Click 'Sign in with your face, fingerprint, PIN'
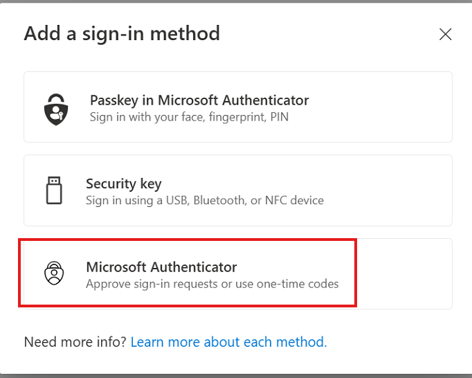Screen dimensions: 472x378 [189, 117]
